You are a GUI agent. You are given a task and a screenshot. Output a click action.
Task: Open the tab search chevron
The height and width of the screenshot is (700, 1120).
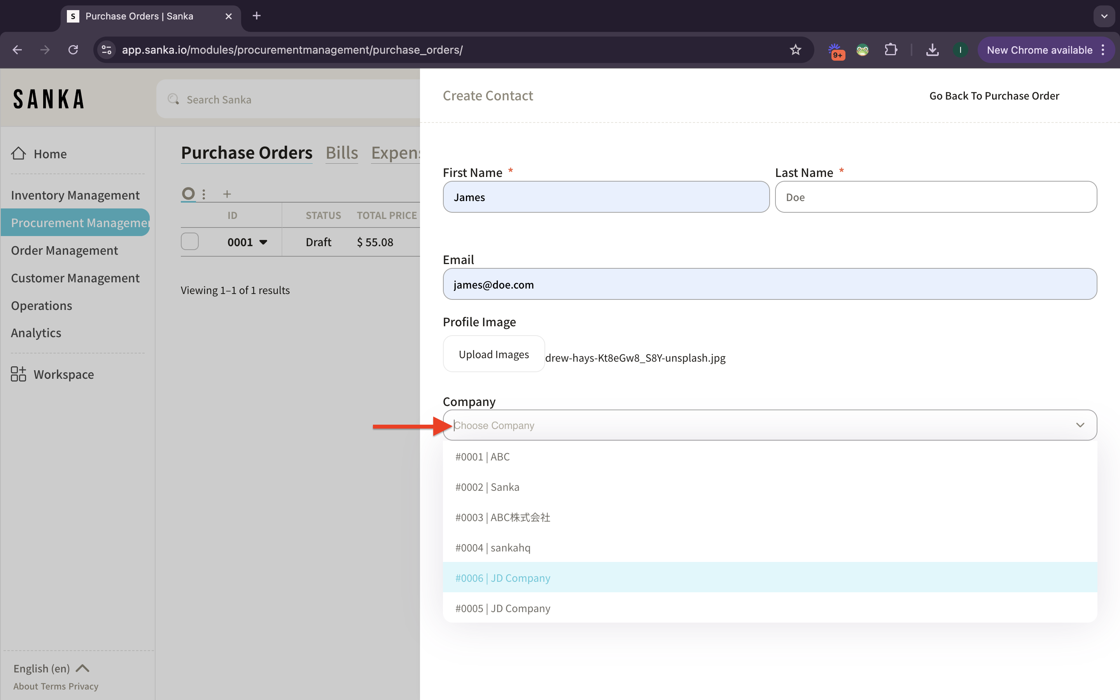(x=1104, y=16)
